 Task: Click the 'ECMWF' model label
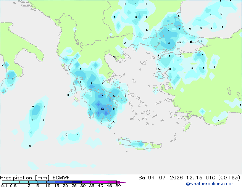[x=61, y=178]
